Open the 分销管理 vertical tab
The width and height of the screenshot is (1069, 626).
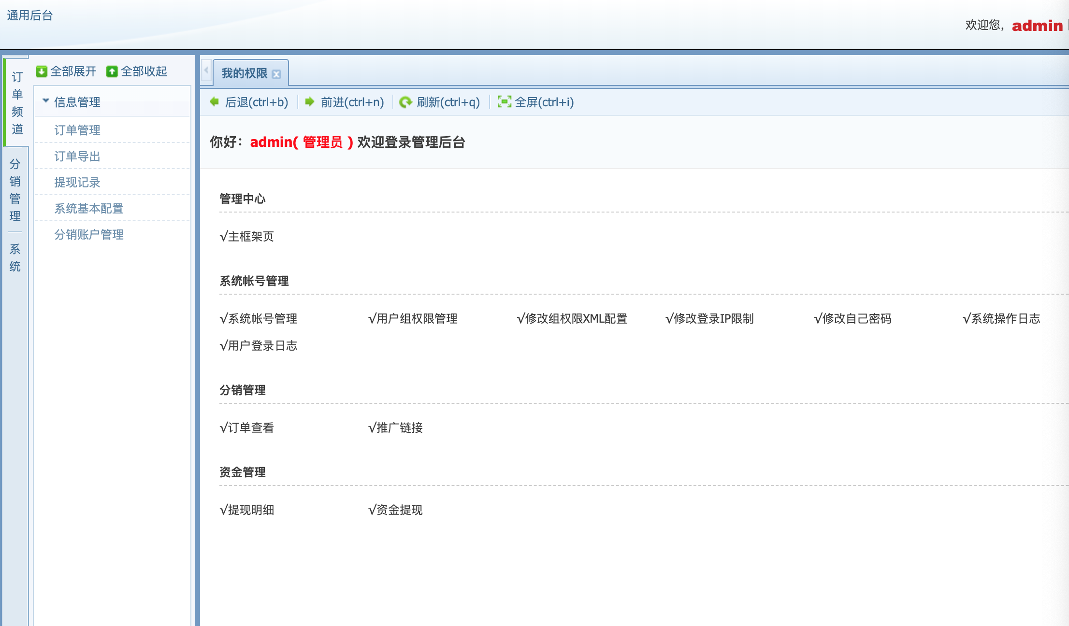tap(15, 190)
